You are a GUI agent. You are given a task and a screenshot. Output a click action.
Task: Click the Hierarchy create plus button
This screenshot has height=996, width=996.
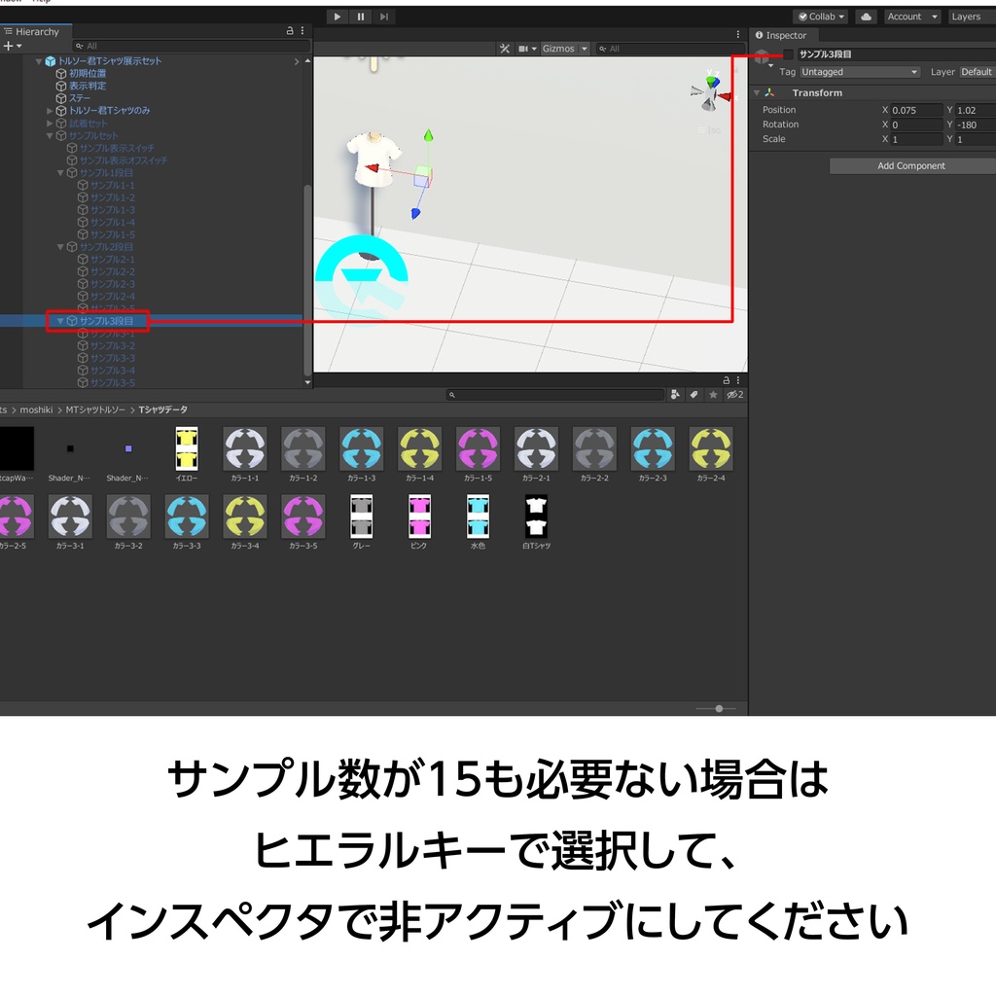click(12, 46)
